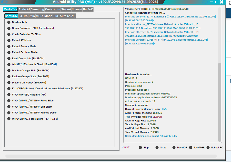Click the Total Physical Memory 15,79GB line
The width and height of the screenshot is (231, 162).
tap(144, 117)
